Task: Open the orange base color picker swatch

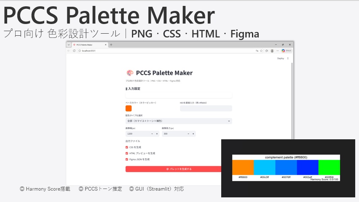Action: coord(129,109)
